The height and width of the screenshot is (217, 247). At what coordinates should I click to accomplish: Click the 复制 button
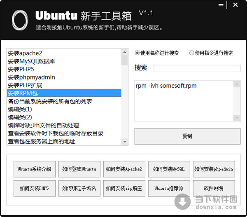pyautogui.click(x=187, y=136)
